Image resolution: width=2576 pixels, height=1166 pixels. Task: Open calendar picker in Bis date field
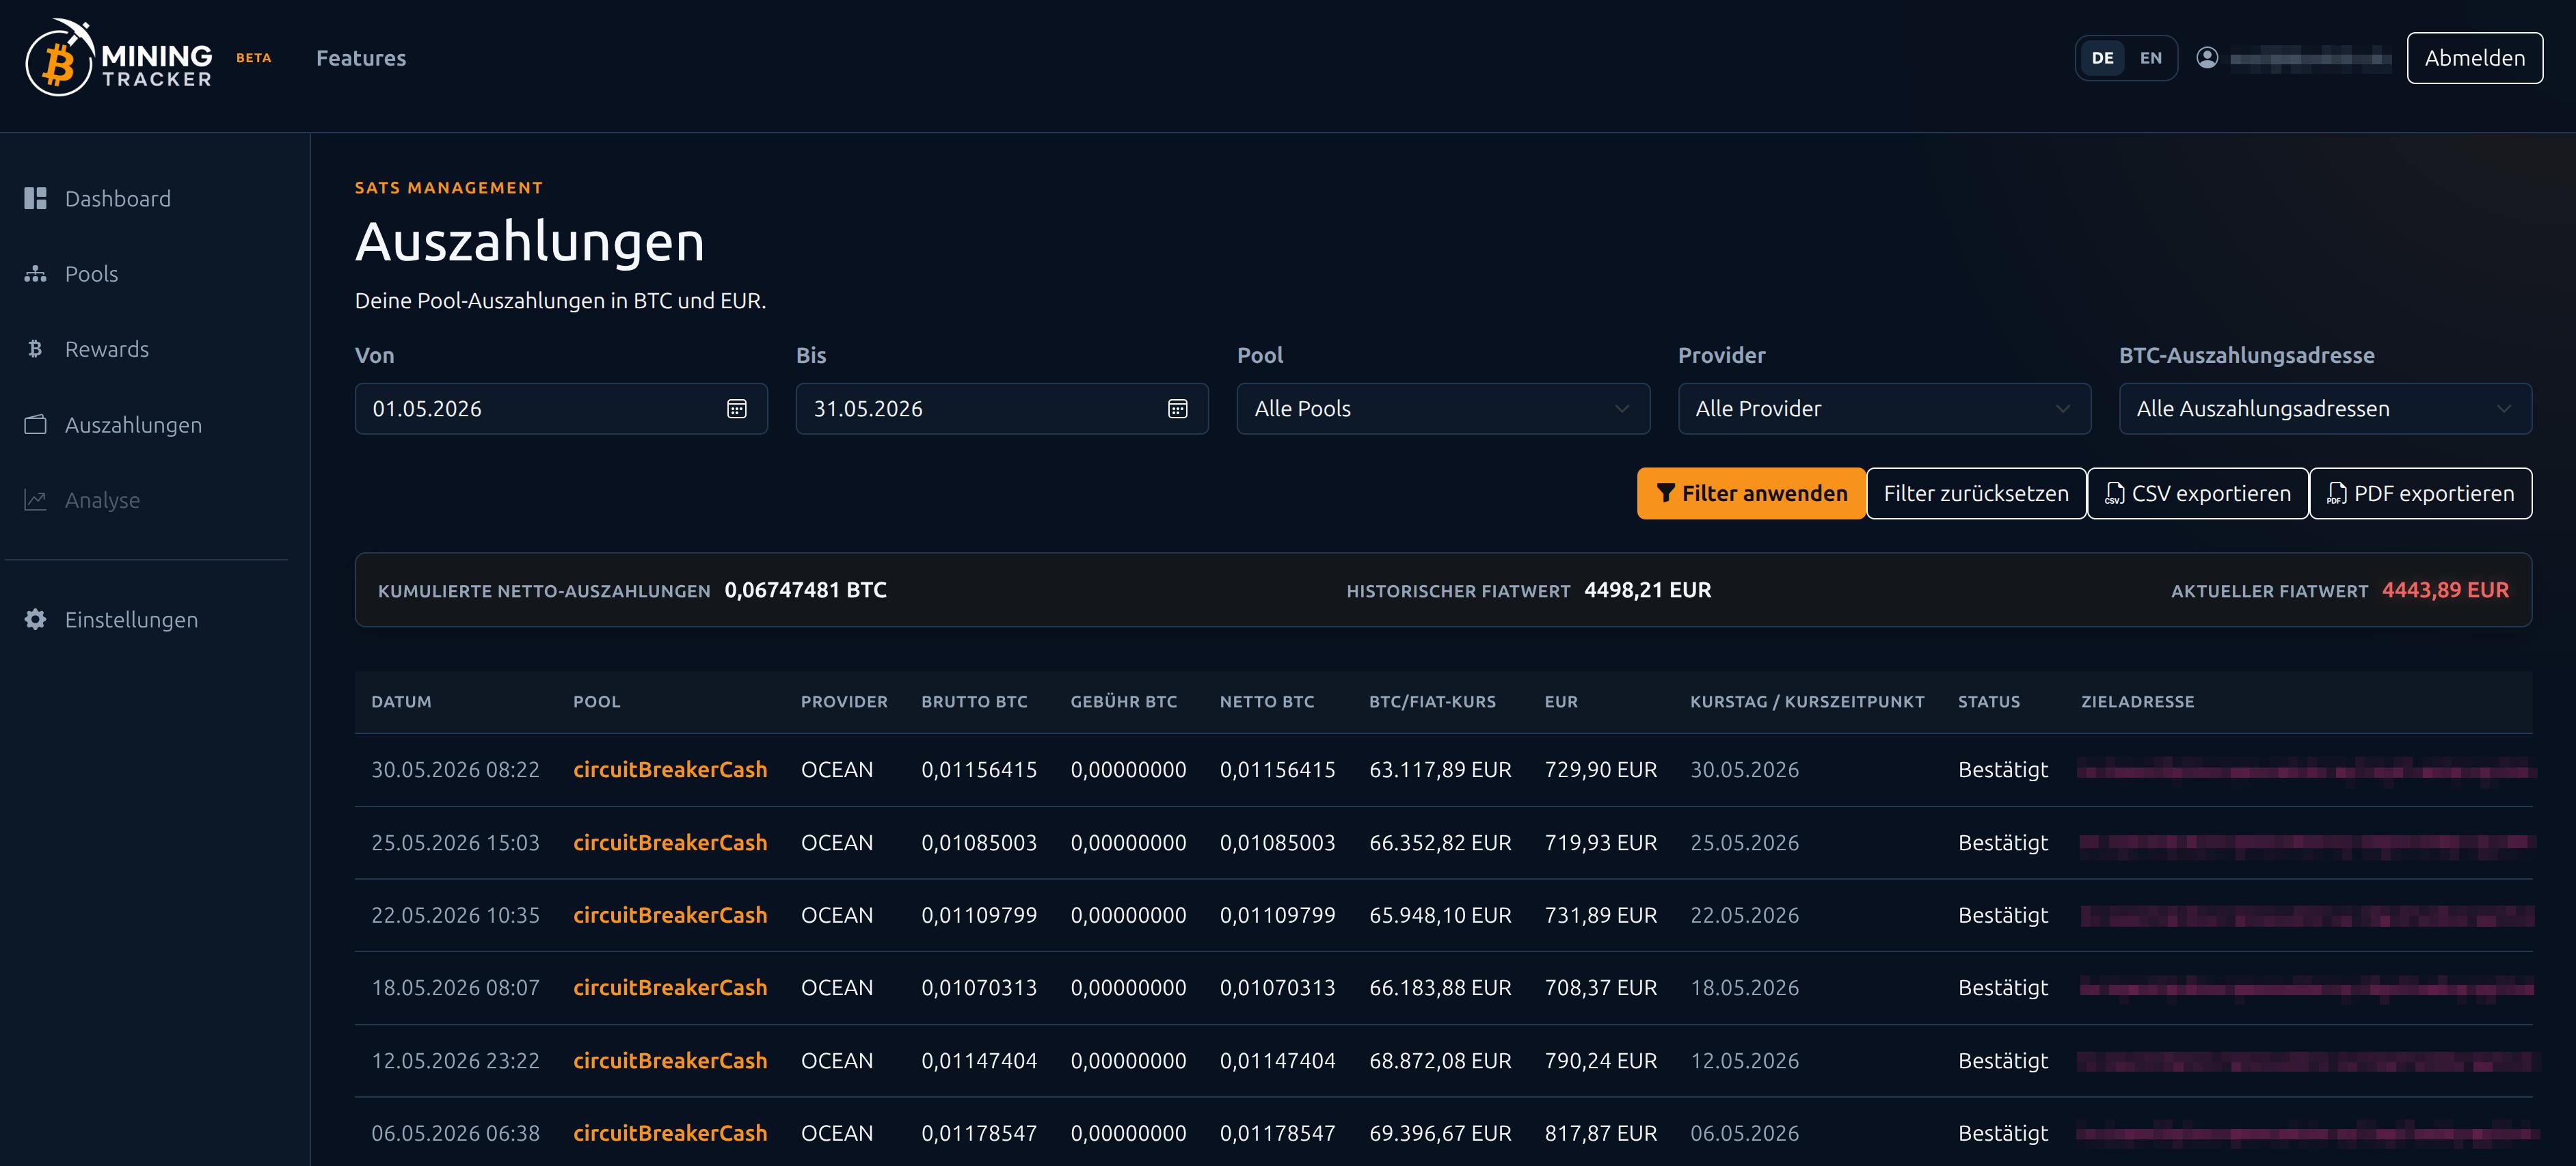pos(1177,408)
